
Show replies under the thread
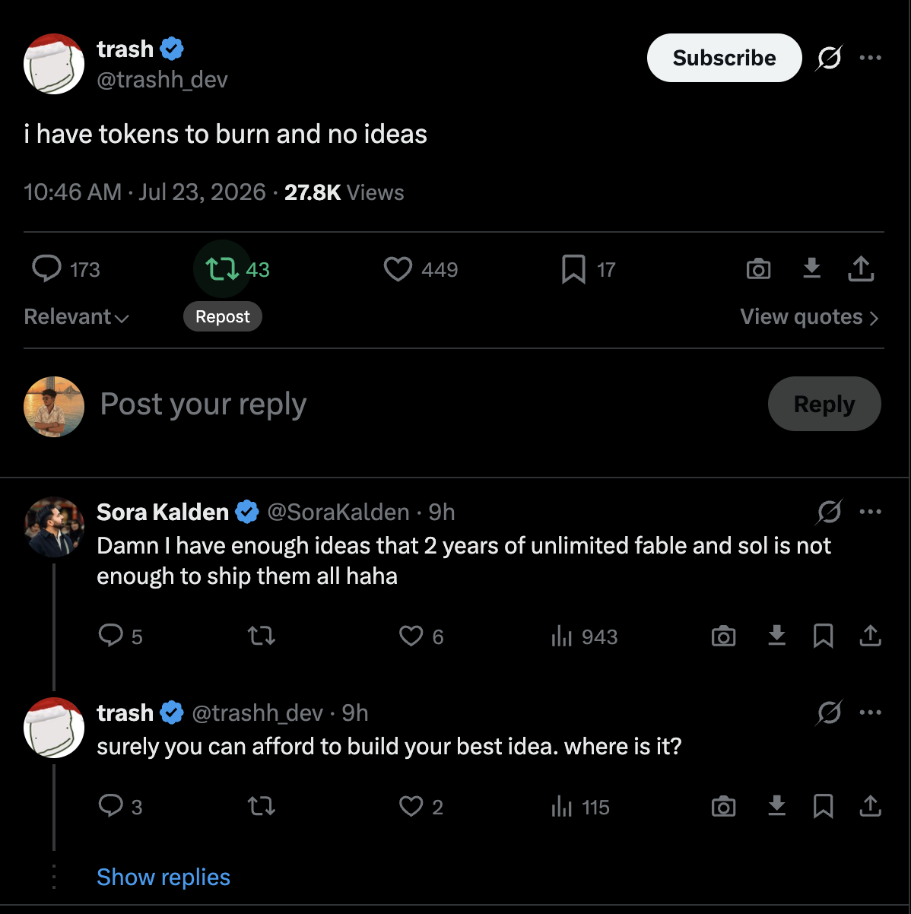click(x=163, y=877)
